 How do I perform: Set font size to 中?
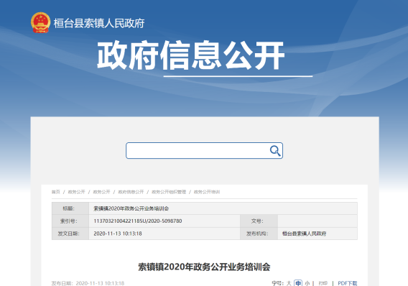(298, 283)
